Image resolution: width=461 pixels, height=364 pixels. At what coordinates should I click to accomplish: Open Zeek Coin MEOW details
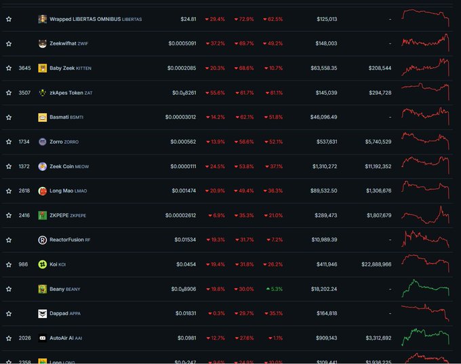click(x=69, y=167)
